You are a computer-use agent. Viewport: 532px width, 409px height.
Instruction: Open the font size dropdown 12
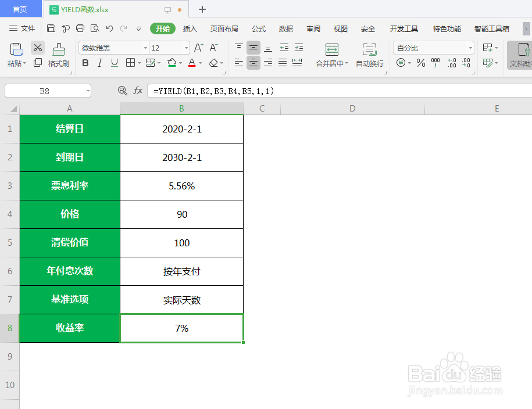(x=186, y=48)
